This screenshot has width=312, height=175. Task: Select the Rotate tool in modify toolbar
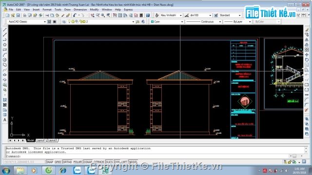(307, 60)
